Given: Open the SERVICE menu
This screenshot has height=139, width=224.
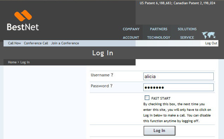Looking at the screenshot, I should pos(187,38).
